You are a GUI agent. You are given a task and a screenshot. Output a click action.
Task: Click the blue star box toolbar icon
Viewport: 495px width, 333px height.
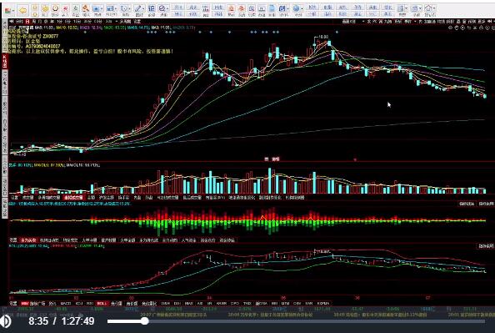[x=97, y=9]
